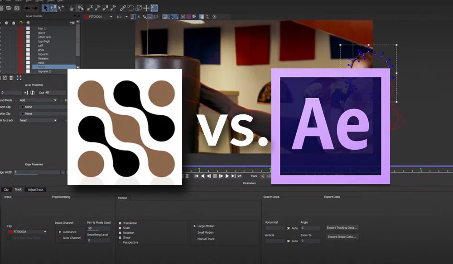
Task: Select the Pan hand tool
Action: [x=71, y=8]
